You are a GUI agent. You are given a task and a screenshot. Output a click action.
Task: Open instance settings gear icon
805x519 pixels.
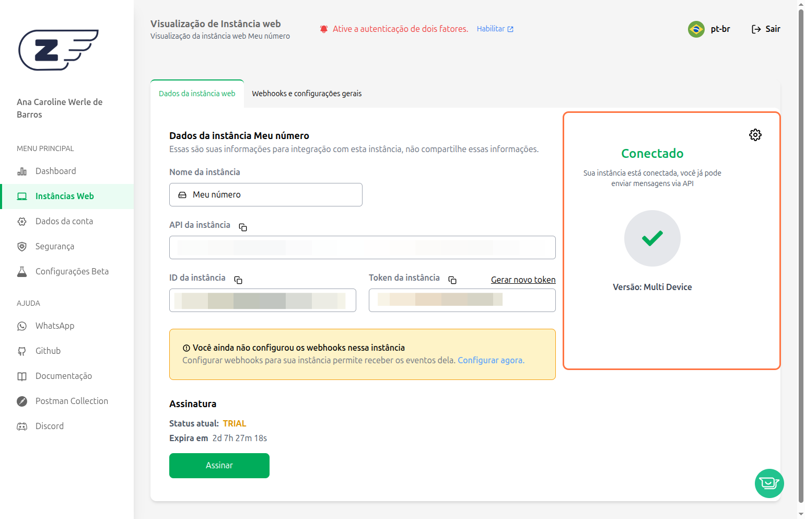(755, 135)
